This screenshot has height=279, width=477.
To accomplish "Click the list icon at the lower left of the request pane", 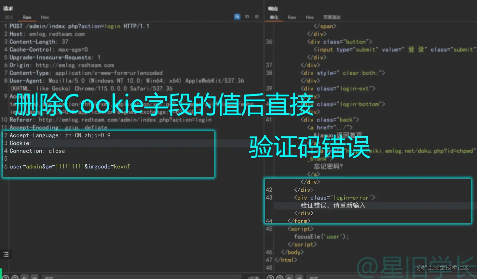I will [x=6, y=254].
